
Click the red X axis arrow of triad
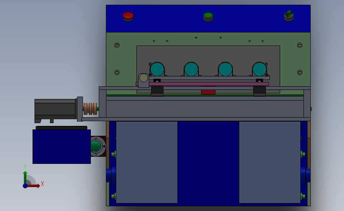34,186
